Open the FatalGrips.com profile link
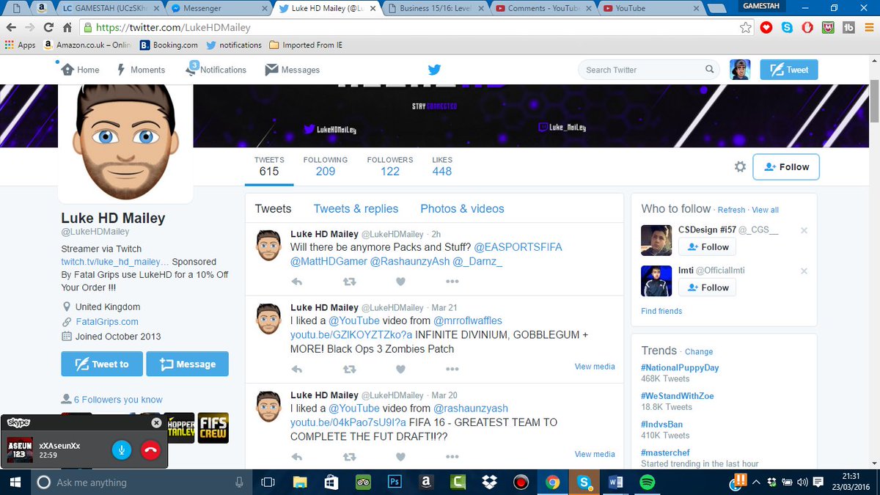Screen dimensions: 880x495 tap(107, 322)
